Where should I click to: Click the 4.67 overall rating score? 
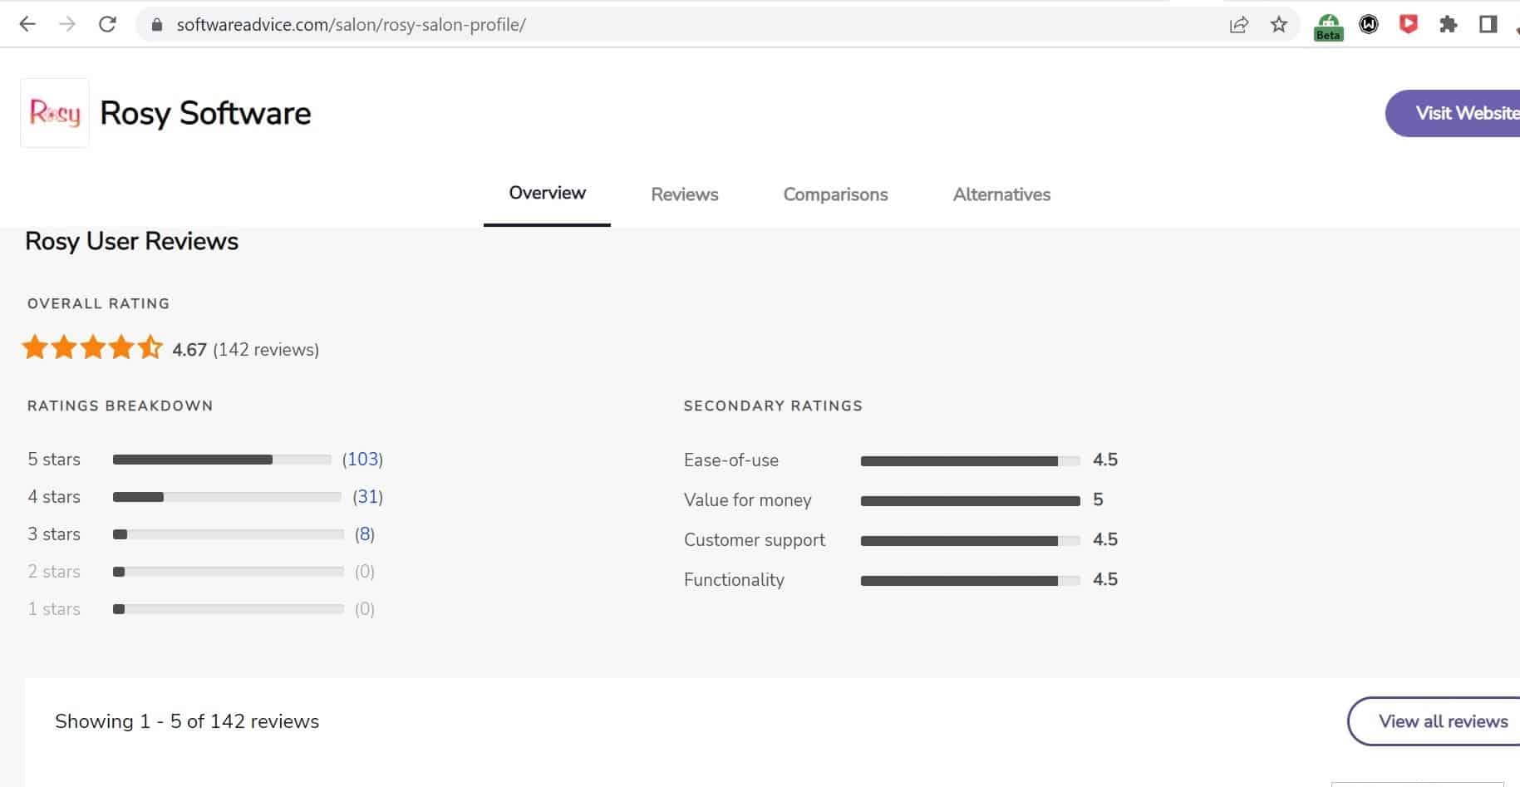click(189, 350)
